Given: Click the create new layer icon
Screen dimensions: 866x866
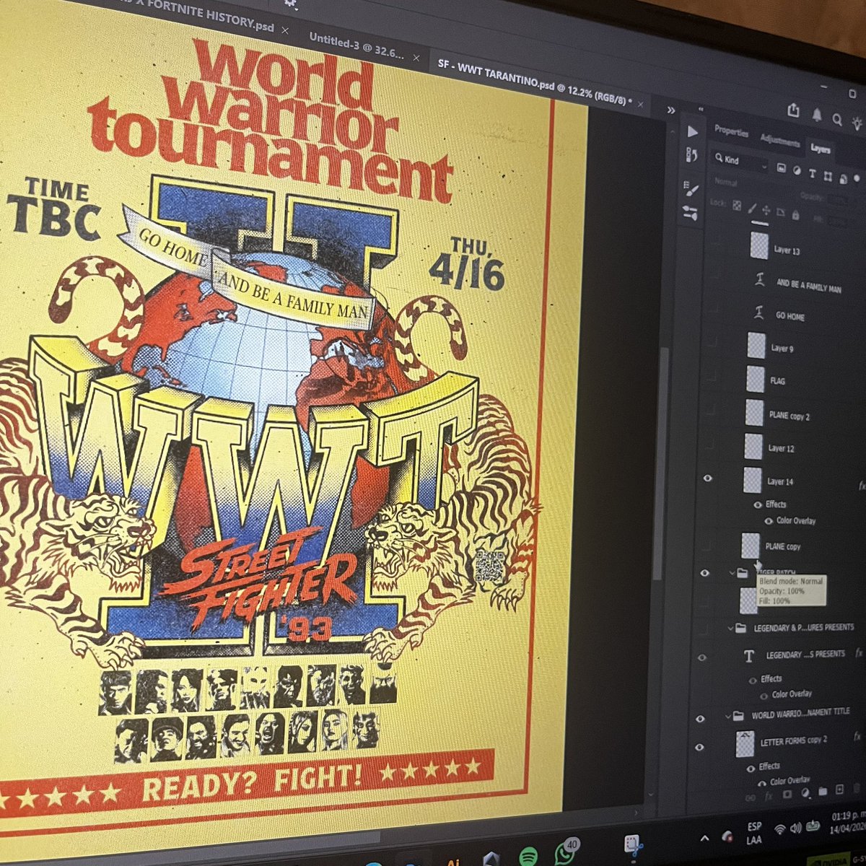Looking at the screenshot, I should pos(839,790).
